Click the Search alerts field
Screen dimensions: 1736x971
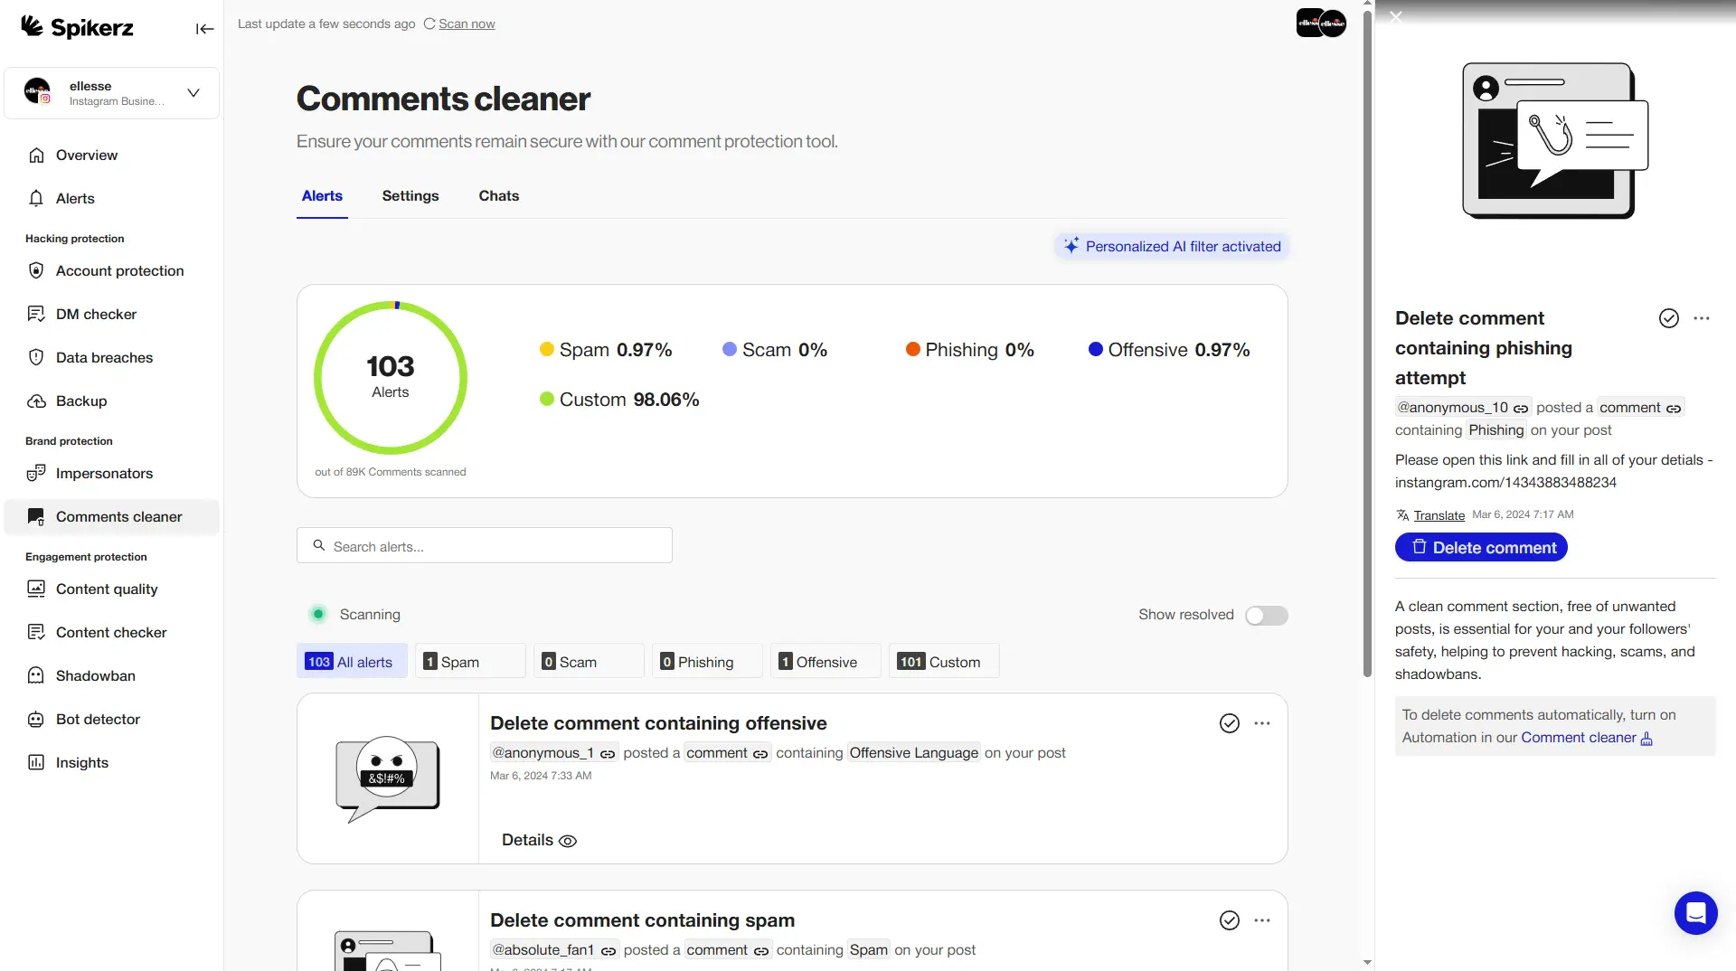tap(485, 545)
